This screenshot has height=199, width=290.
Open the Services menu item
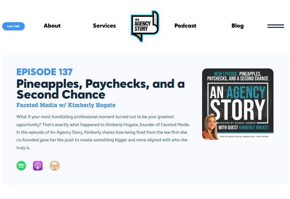104,26
